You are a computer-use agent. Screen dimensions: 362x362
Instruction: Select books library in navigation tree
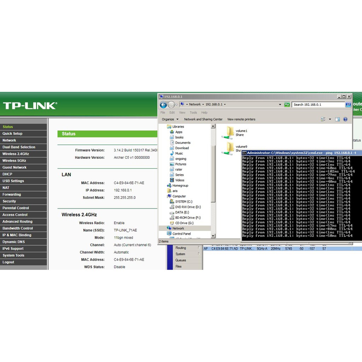pos(177,137)
